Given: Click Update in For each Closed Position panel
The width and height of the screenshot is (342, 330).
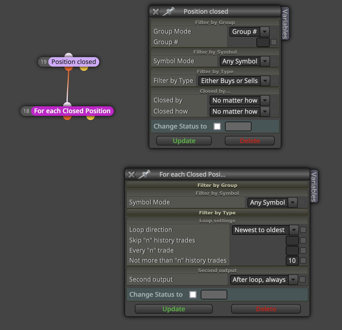Looking at the screenshot, I should [174, 309].
